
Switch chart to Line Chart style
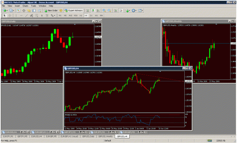click(98, 11)
